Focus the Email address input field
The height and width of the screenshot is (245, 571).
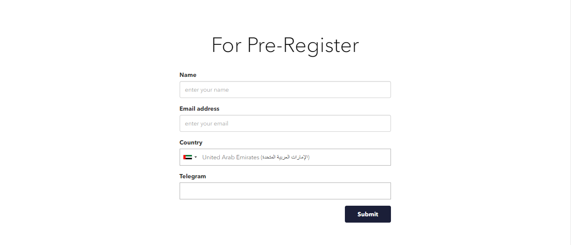(x=285, y=123)
